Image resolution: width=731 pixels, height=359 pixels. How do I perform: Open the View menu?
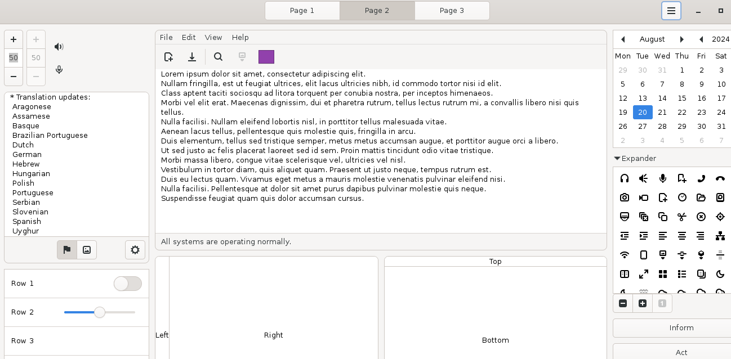click(213, 37)
